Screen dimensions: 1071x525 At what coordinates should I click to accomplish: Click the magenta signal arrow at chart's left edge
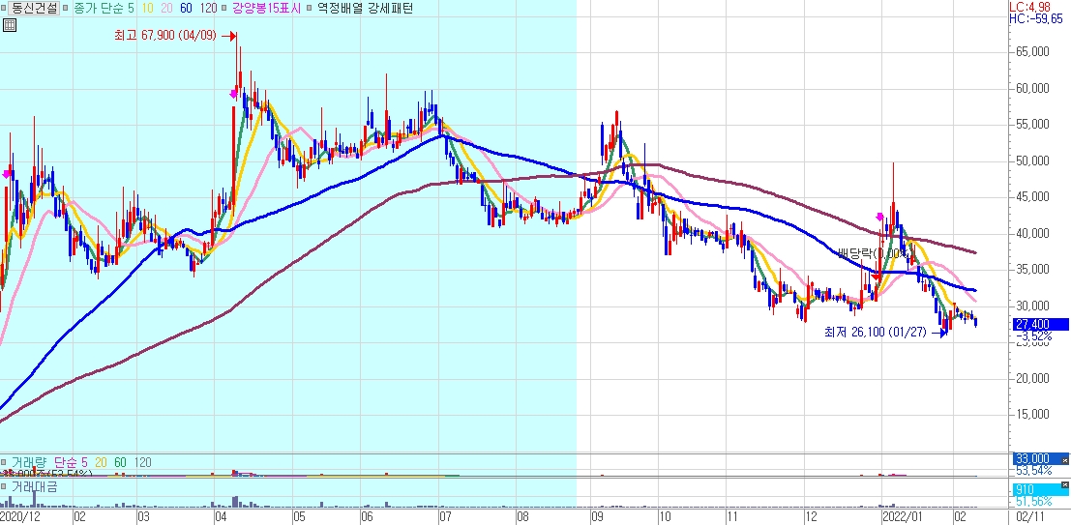pos(7,174)
